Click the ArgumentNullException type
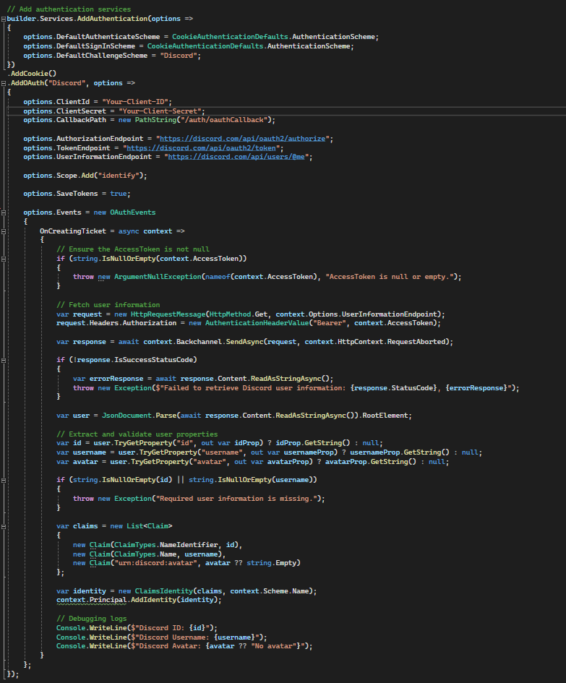Image resolution: width=566 pixels, height=683 pixels. pyautogui.click(x=158, y=277)
